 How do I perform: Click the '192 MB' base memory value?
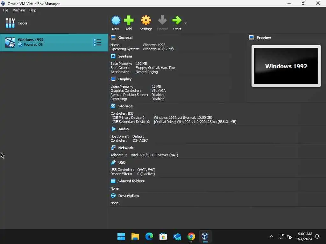tap(141, 64)
